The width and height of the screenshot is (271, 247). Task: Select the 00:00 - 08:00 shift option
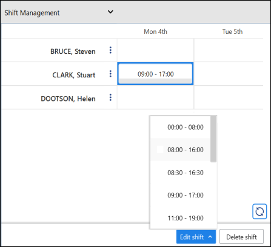point(181,127)
